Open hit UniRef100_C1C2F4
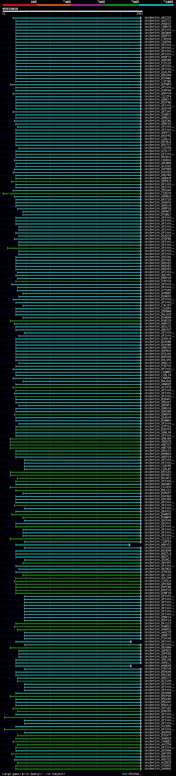Image resolution: width=176 pixels, height=776 pixels. pyautogui.click(x=158, y=96)
